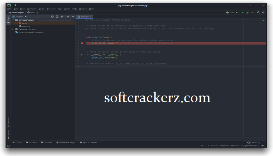Open the TODO tool window
Screen dimensions: 273x156
click(17, 142)
